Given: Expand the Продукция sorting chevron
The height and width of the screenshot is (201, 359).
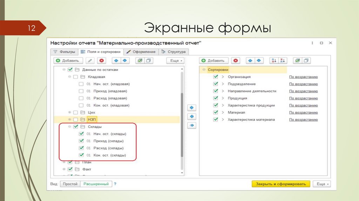Looking at the screenshot, I should (223, 98).
